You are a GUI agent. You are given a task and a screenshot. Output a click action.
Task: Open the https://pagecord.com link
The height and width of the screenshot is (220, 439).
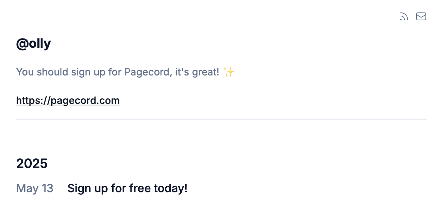point(68,101)
